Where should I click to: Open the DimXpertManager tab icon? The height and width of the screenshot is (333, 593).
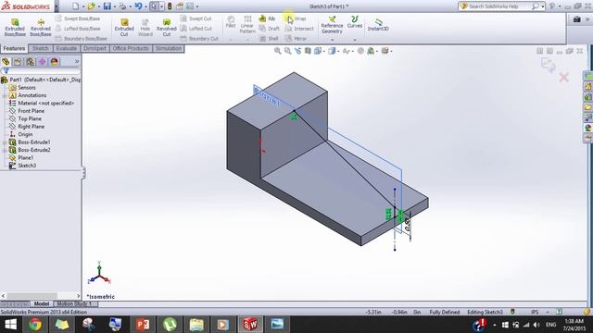[42, 62]
